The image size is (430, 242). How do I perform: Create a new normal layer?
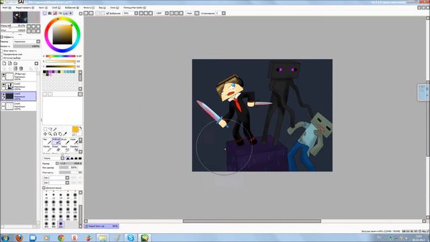4,63
